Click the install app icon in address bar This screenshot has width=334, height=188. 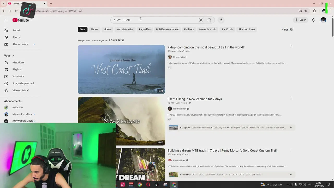300,11
